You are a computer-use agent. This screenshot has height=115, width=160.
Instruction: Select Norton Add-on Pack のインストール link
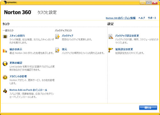click(28, 90)
